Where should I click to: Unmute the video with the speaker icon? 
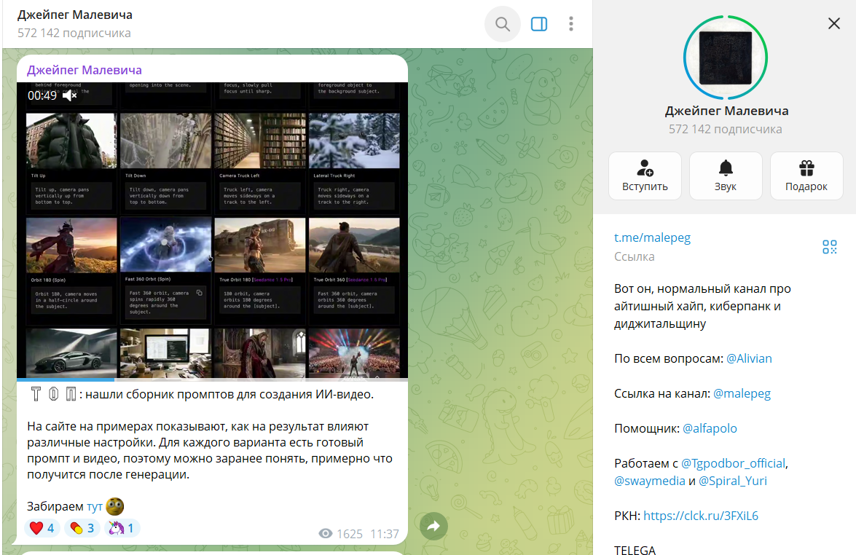pos(69,96)
